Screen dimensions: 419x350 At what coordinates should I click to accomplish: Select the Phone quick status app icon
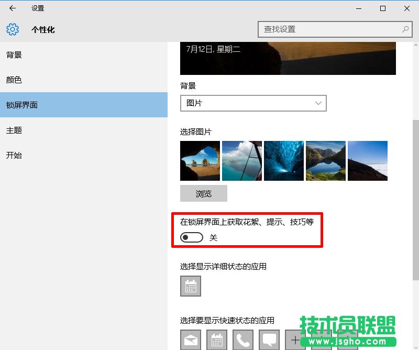coord(242,340)
